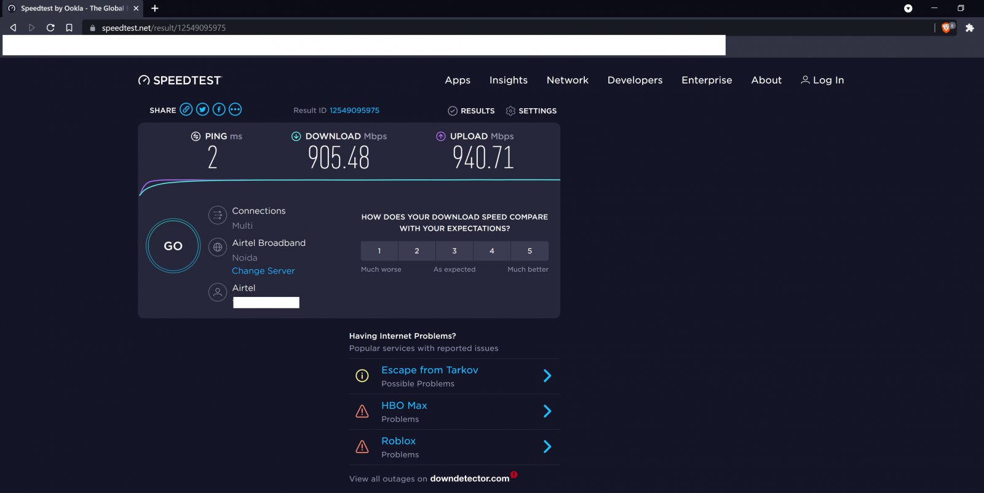
Task: Expand Roblox chevron
Action: [547, 447]
